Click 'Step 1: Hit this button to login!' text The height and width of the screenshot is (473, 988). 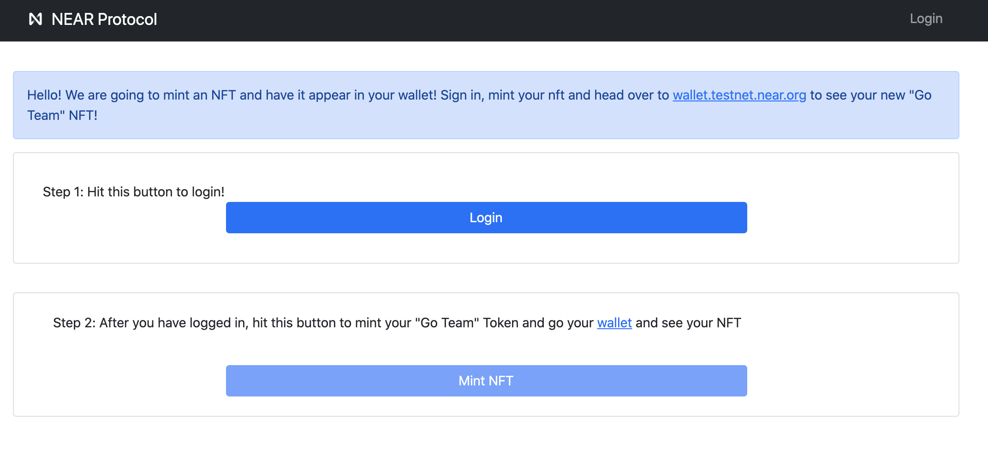tap(133, 192)
